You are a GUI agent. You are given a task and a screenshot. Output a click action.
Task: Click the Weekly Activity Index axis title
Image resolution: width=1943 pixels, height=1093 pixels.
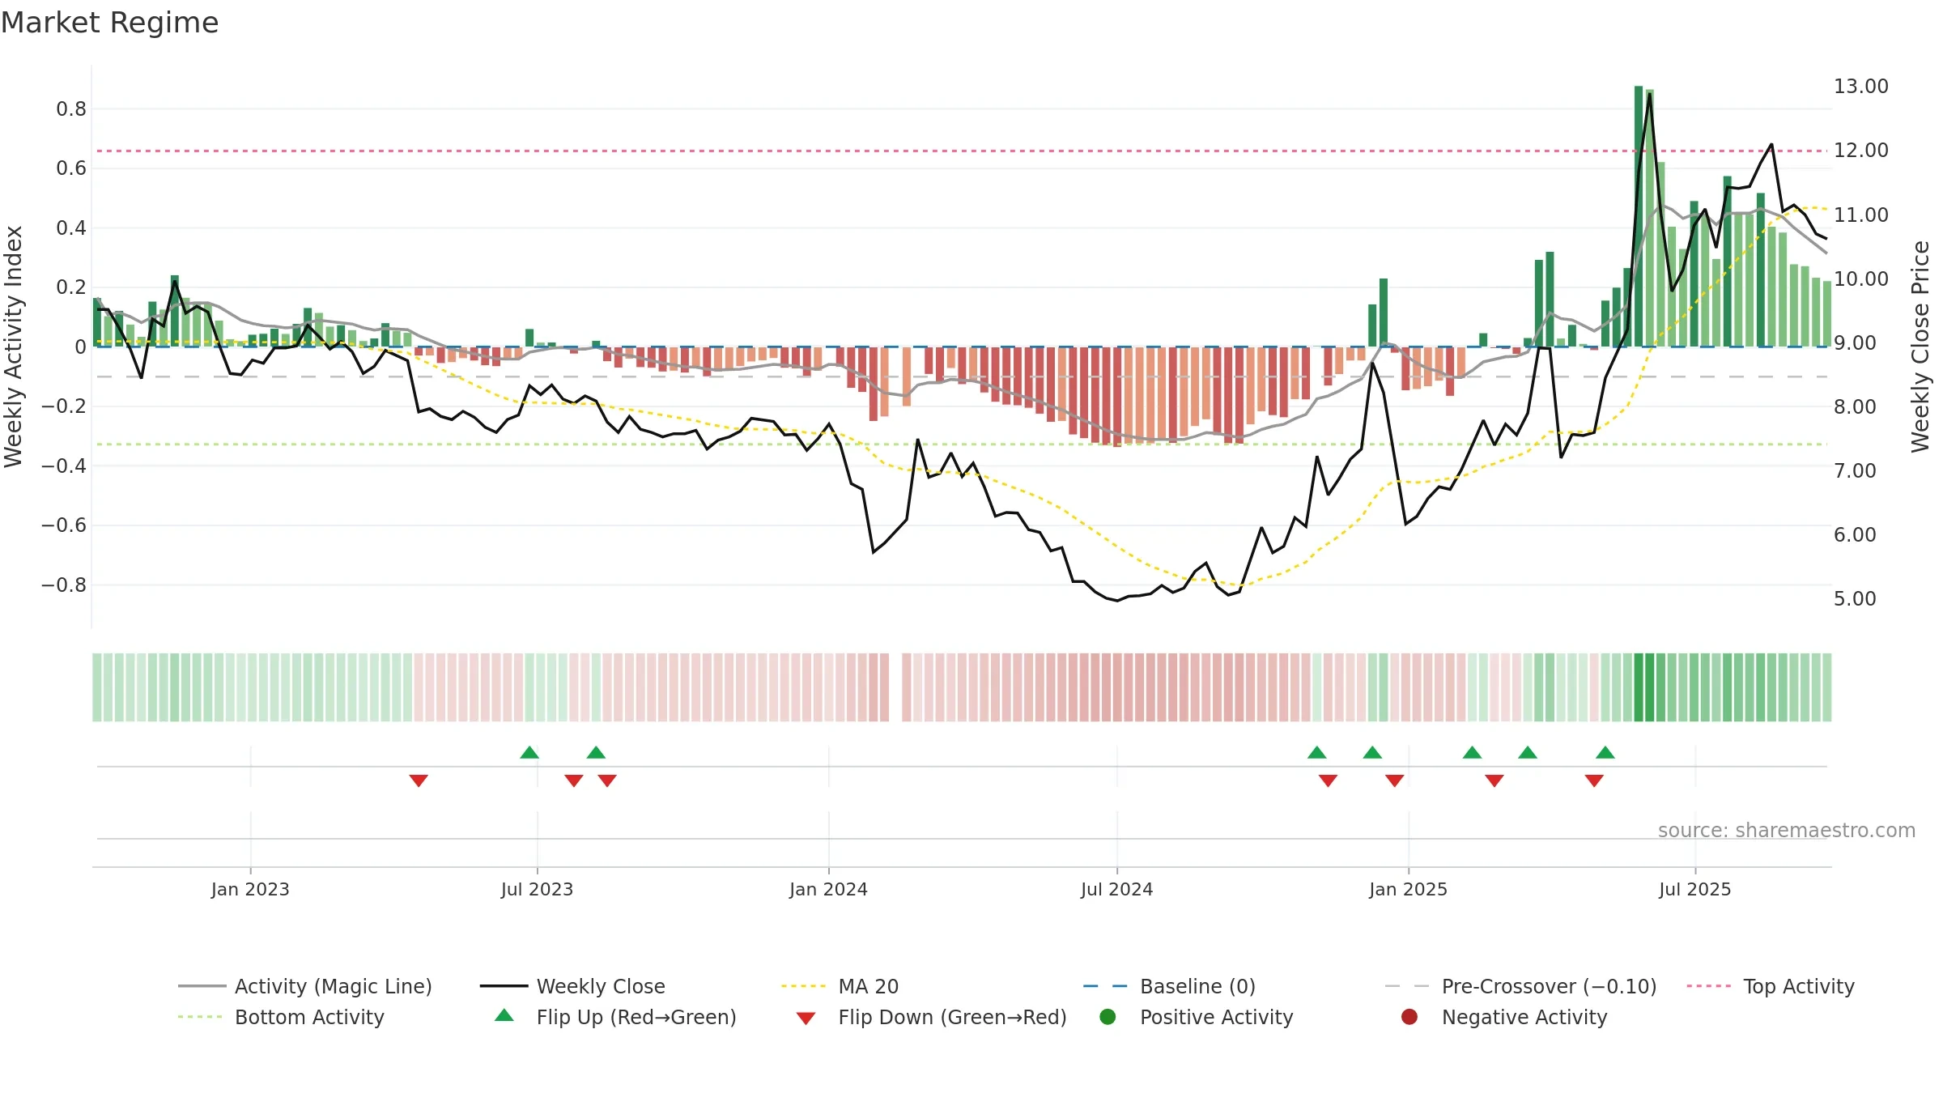coord(14,347)
